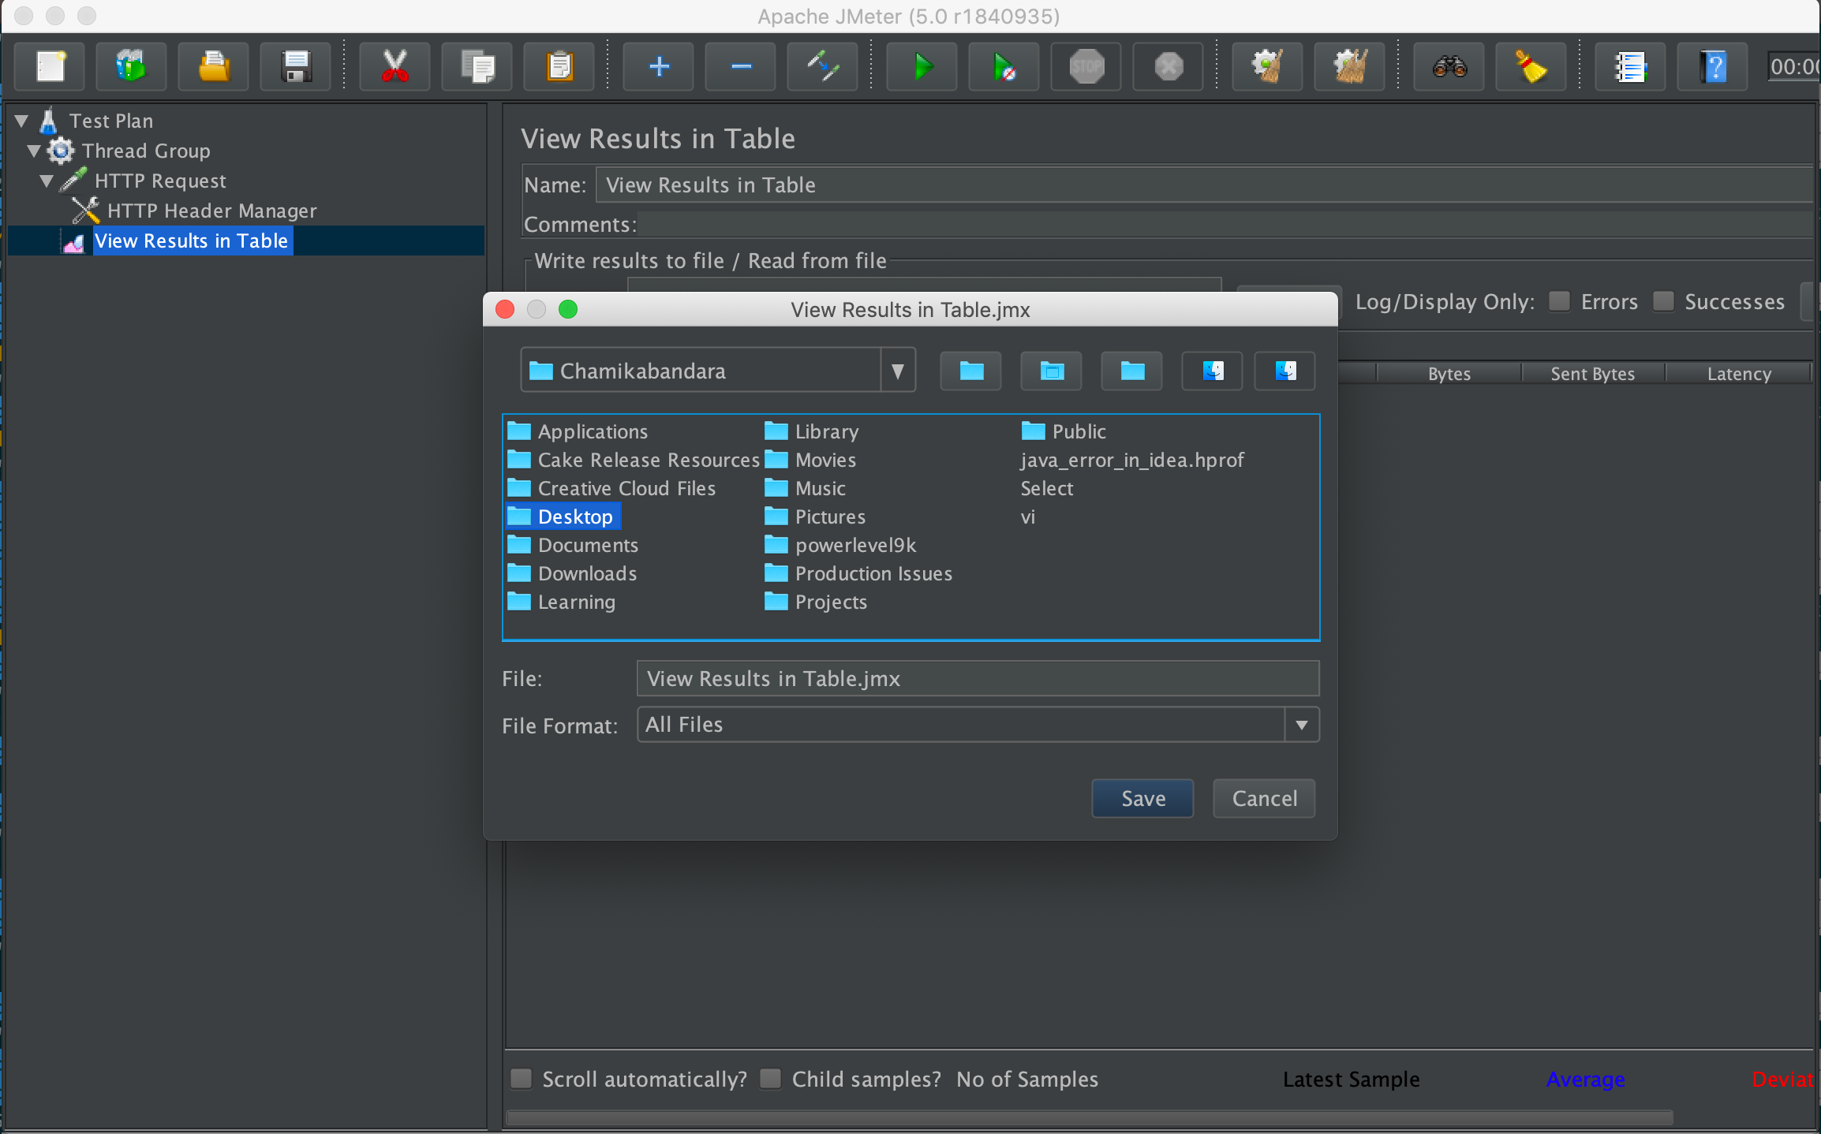The height and width of the screenshot is (1134, 1821).
Task: Start the test with the green play icon
Action: [x=922, y=66]
